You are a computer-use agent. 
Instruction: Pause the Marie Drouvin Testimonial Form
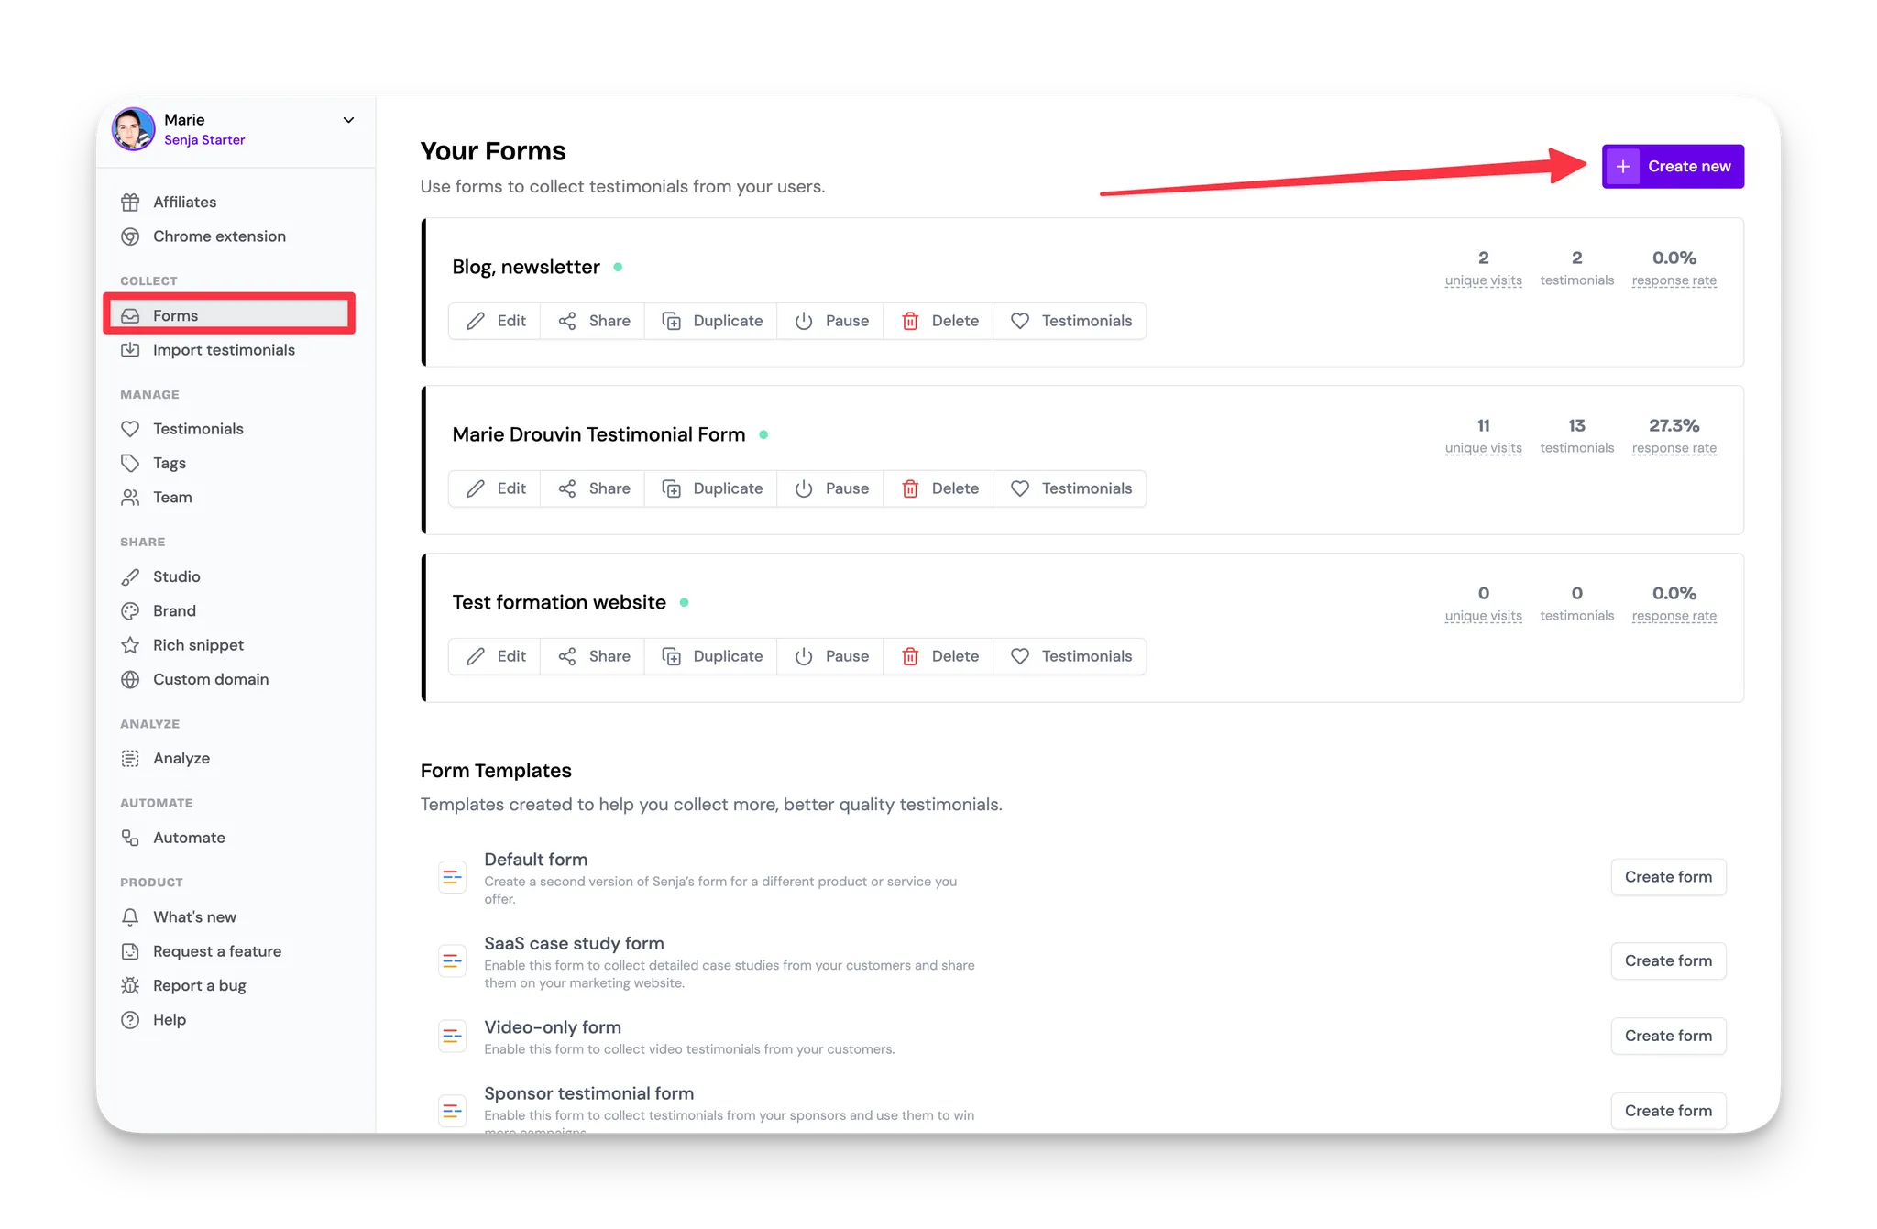[x=831, y=488]
